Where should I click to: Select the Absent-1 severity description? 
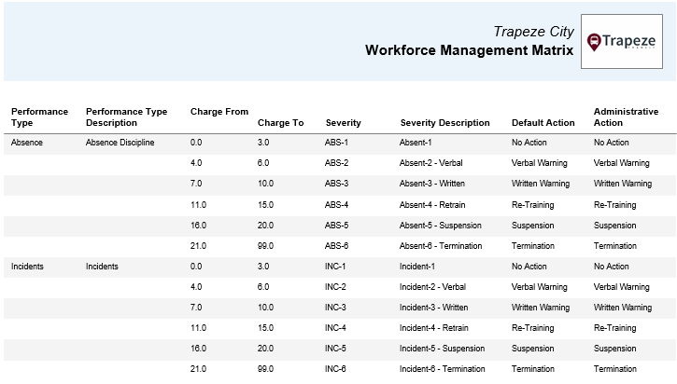pyautogui.click(x=416, y=143)
